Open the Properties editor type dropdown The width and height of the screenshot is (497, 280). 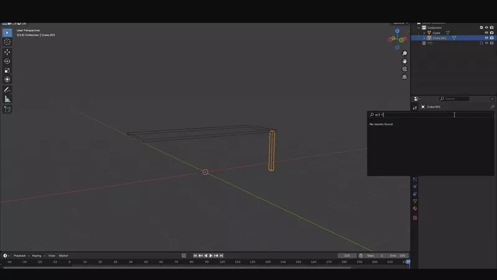point(417,99)
